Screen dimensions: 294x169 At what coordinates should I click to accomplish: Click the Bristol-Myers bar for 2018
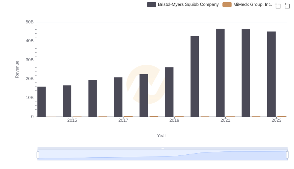click(144, 95)
